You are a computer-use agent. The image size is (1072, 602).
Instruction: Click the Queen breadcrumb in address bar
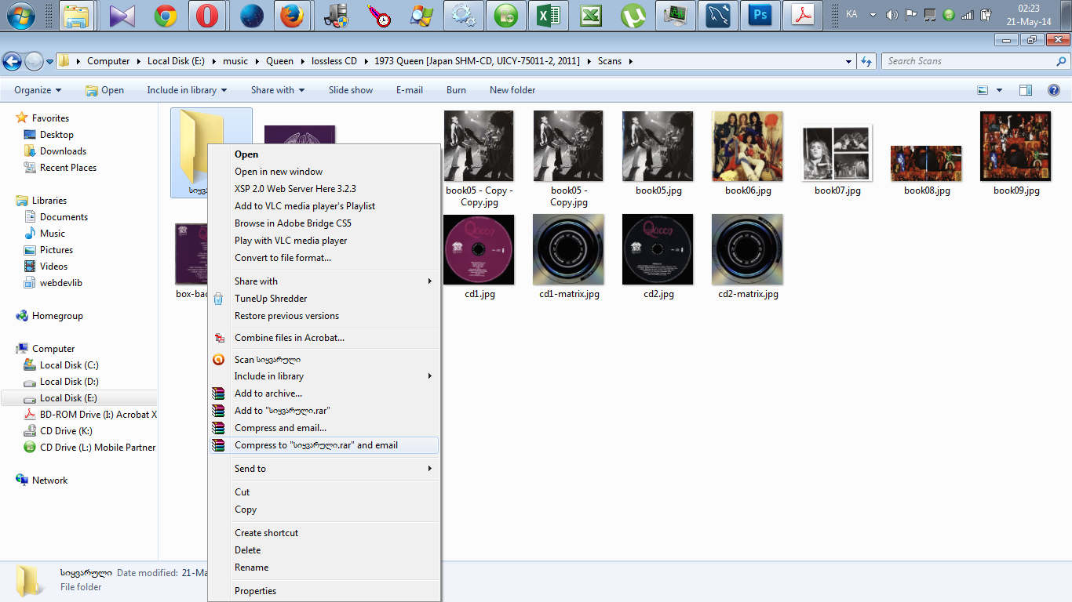279,61
